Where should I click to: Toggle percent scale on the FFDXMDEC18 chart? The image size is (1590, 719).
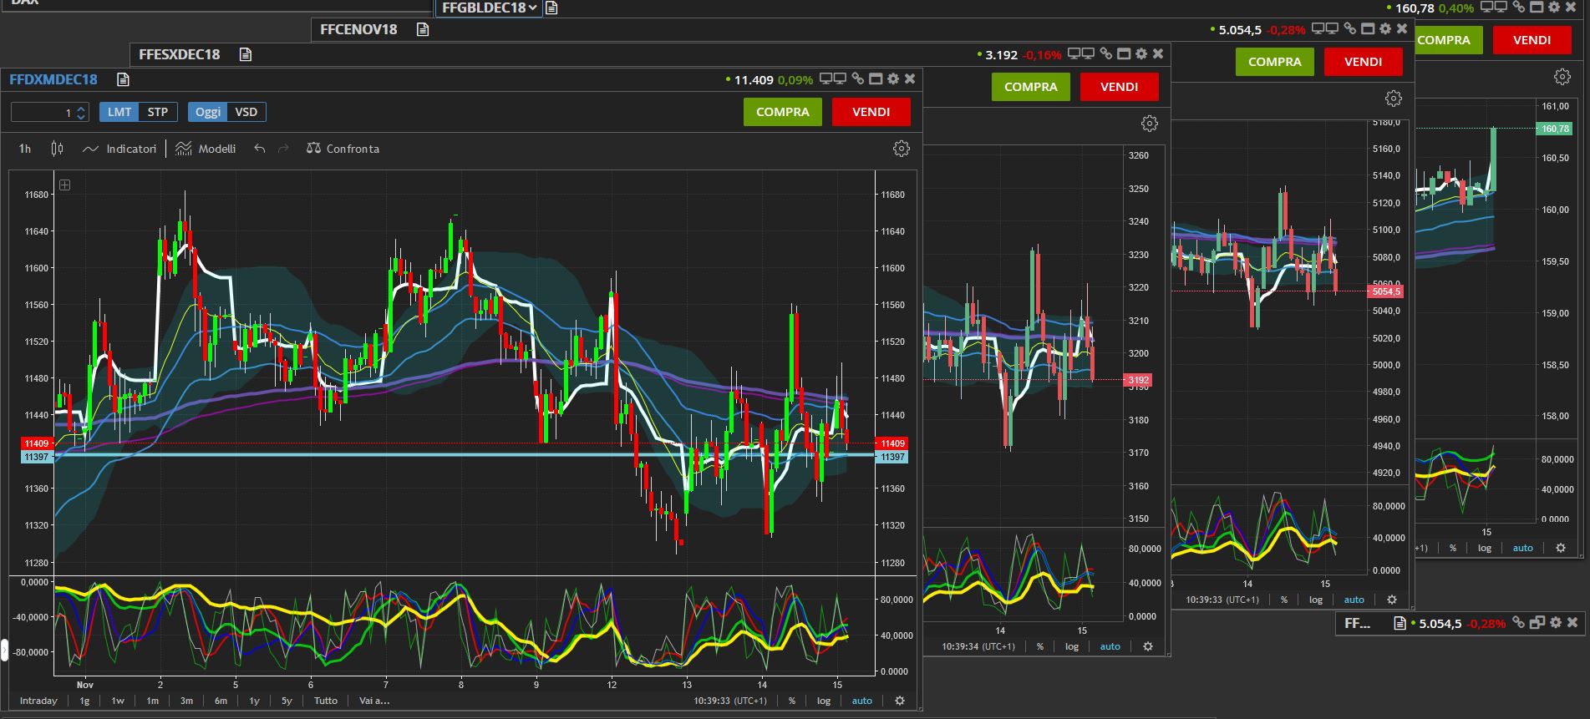(x=792, y=701)
